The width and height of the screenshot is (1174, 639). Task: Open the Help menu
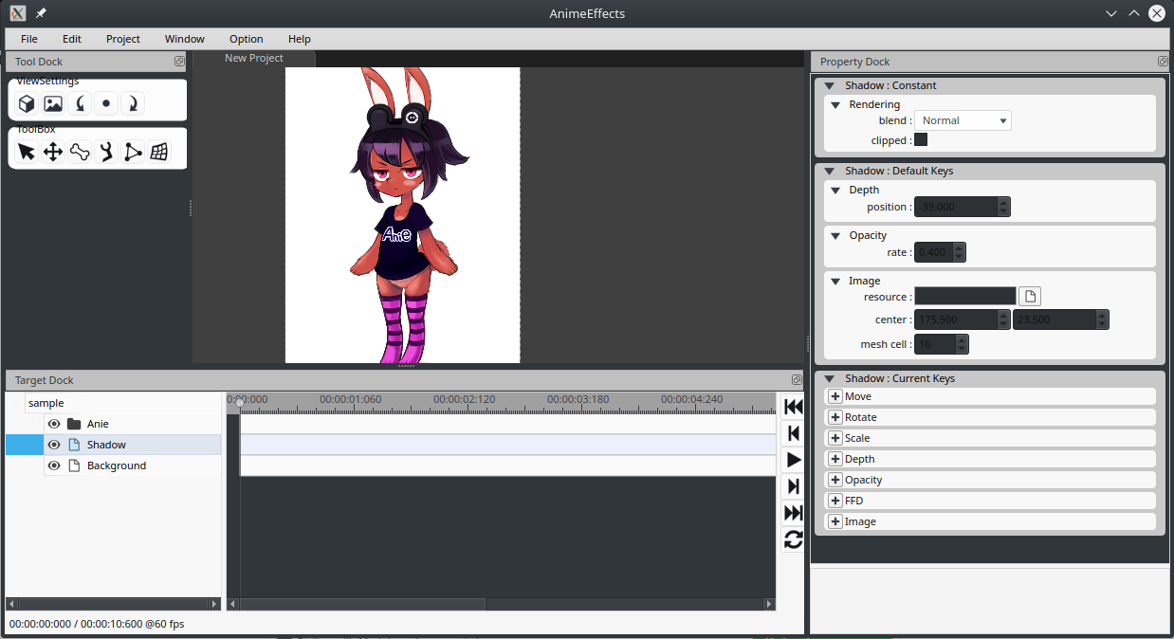(300, 39)
